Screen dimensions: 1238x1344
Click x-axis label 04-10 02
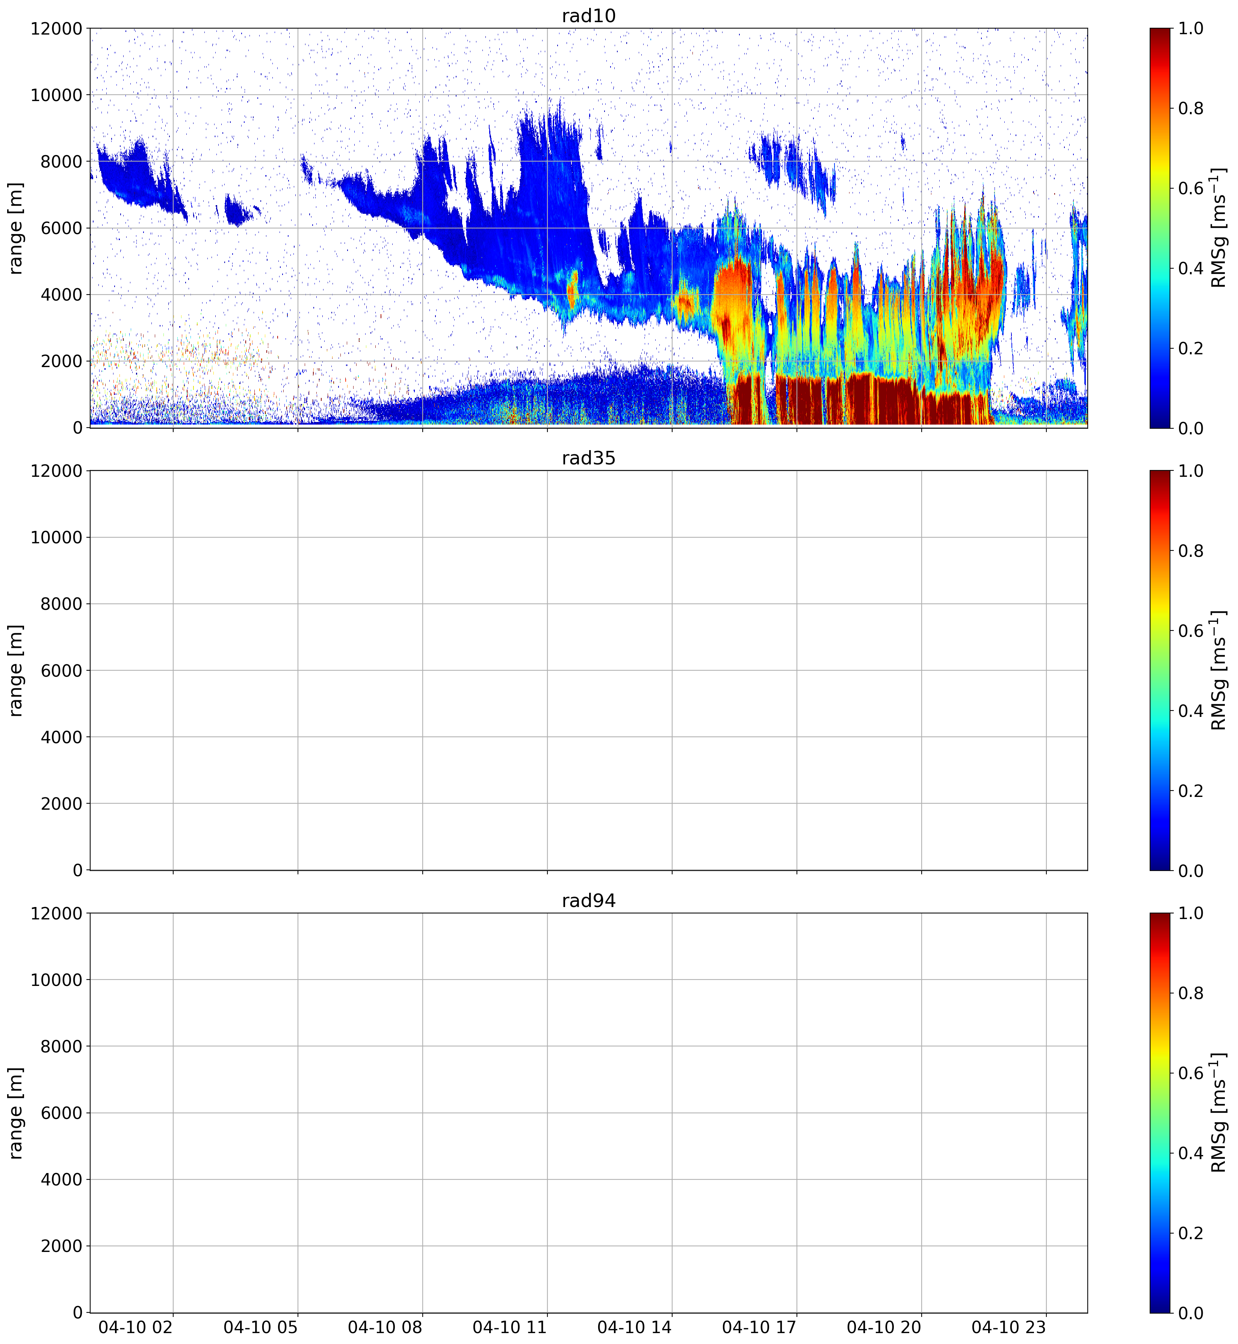(x=136, y=1327)
